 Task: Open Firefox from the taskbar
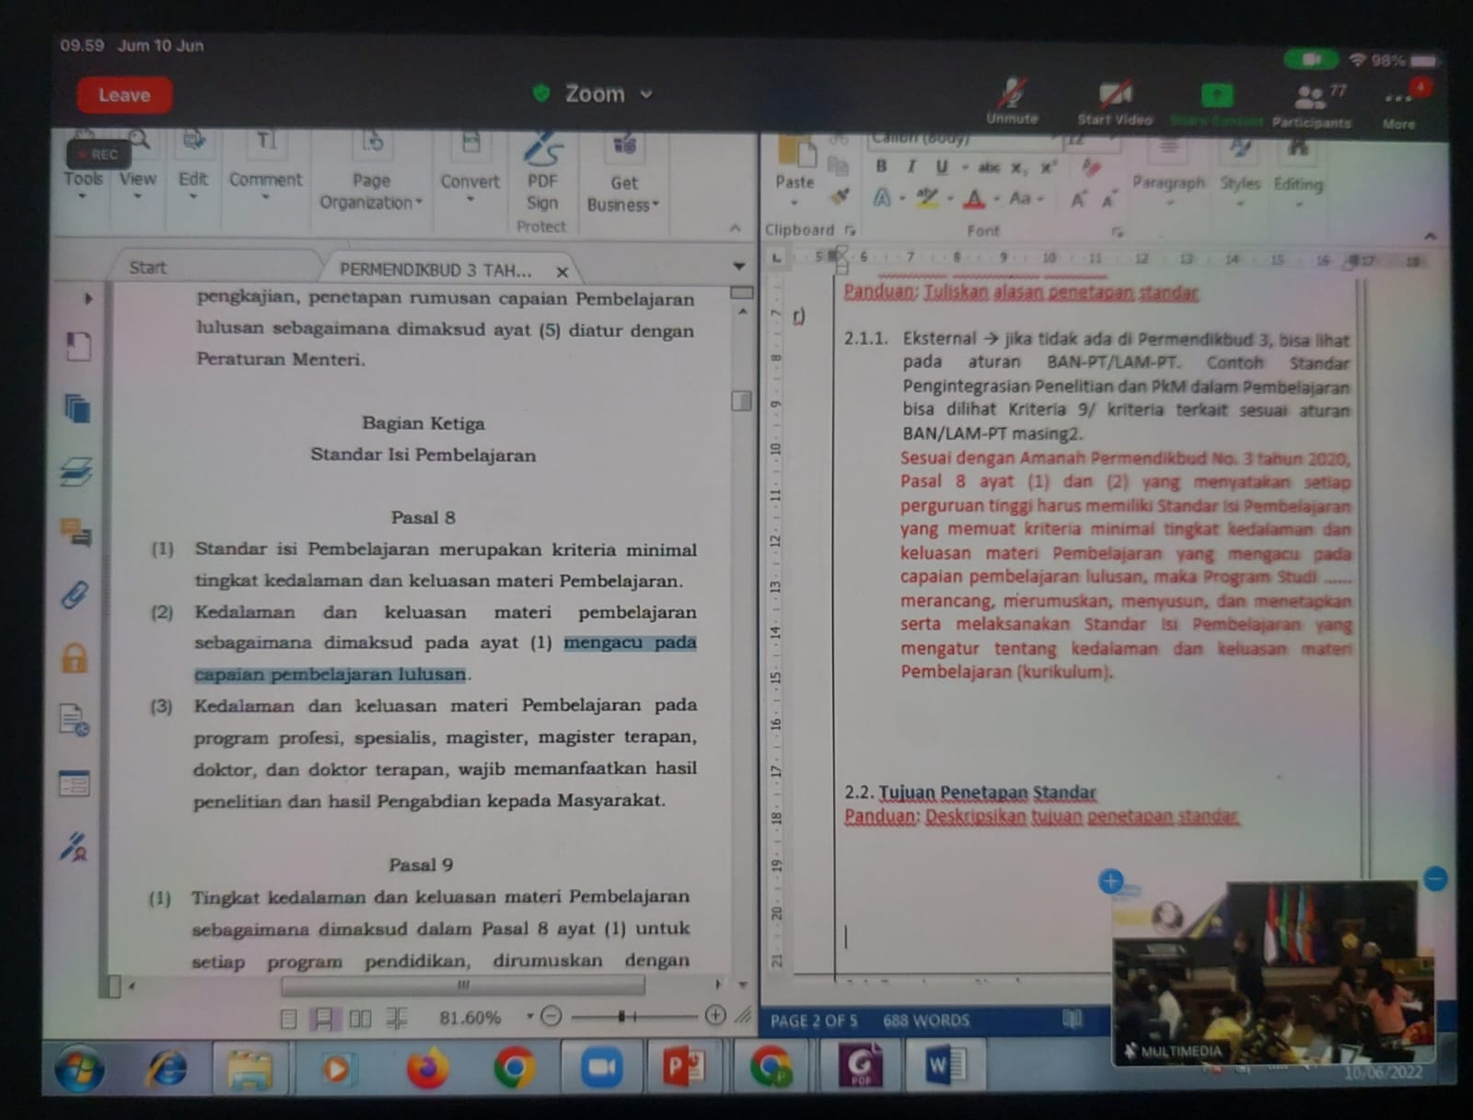tap(427, 1068)
